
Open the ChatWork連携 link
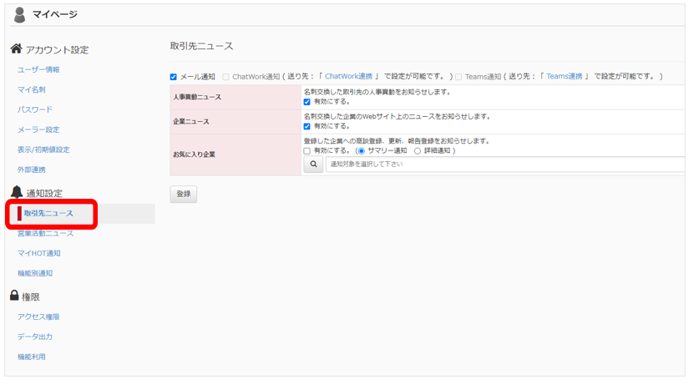tap(348, 76)
